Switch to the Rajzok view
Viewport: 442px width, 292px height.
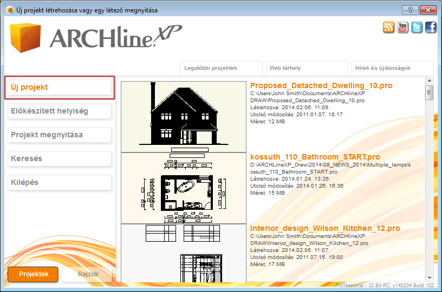tap(87, 274)
